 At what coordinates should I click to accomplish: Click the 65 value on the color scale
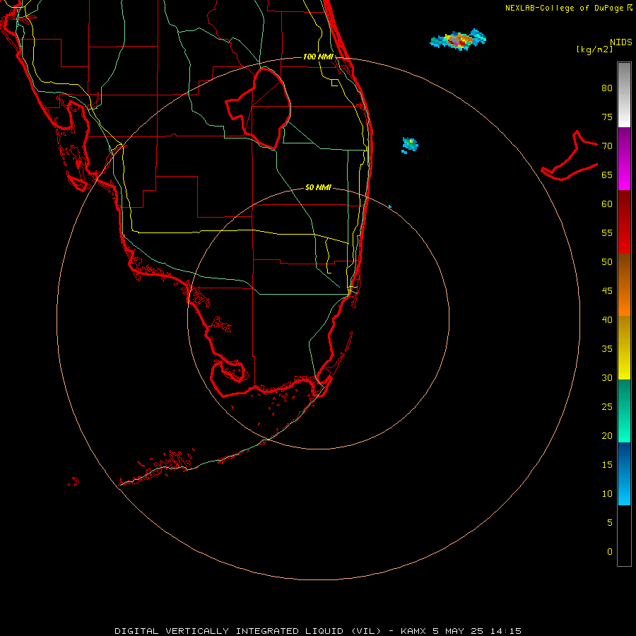pos(607,175)
